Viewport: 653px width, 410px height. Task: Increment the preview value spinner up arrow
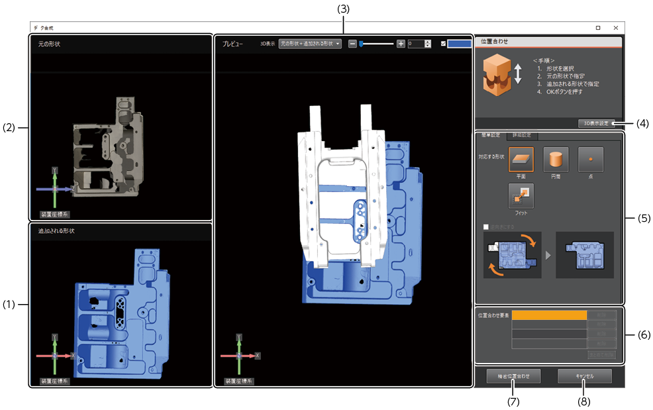click(428, 42)
